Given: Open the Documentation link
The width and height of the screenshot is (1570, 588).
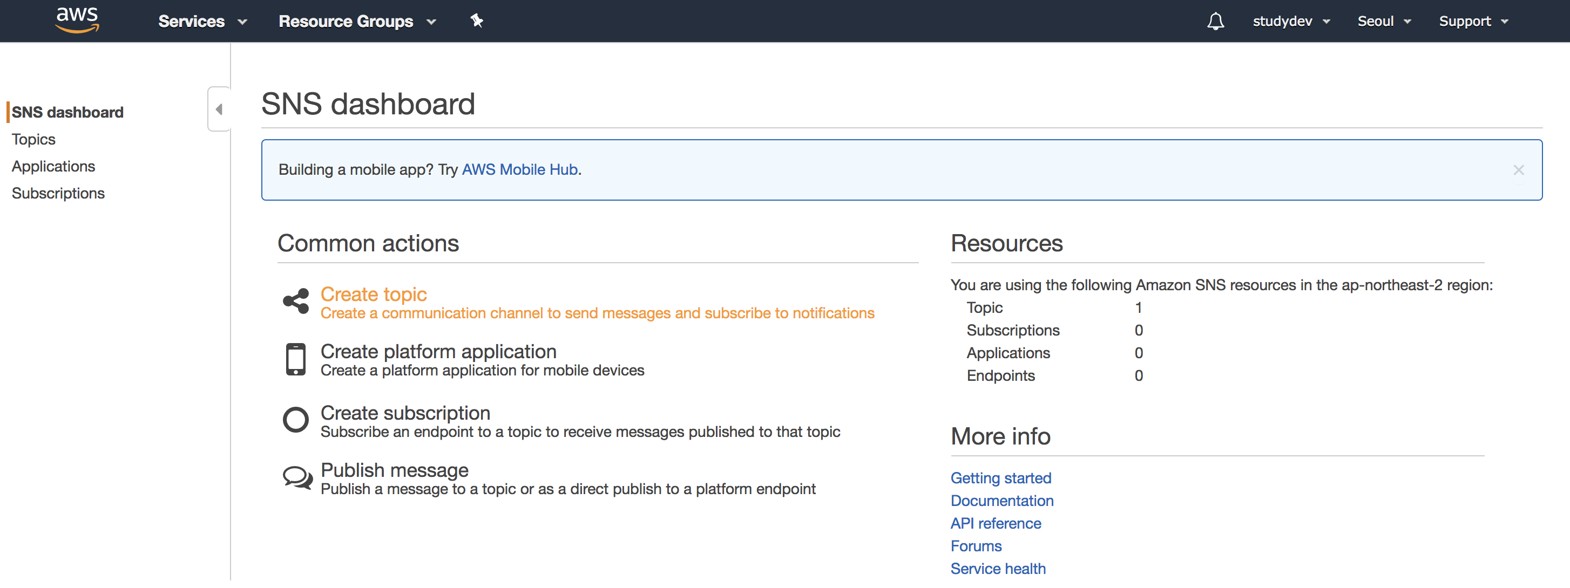Looking at the screenshot, I should click(1002, 501).
